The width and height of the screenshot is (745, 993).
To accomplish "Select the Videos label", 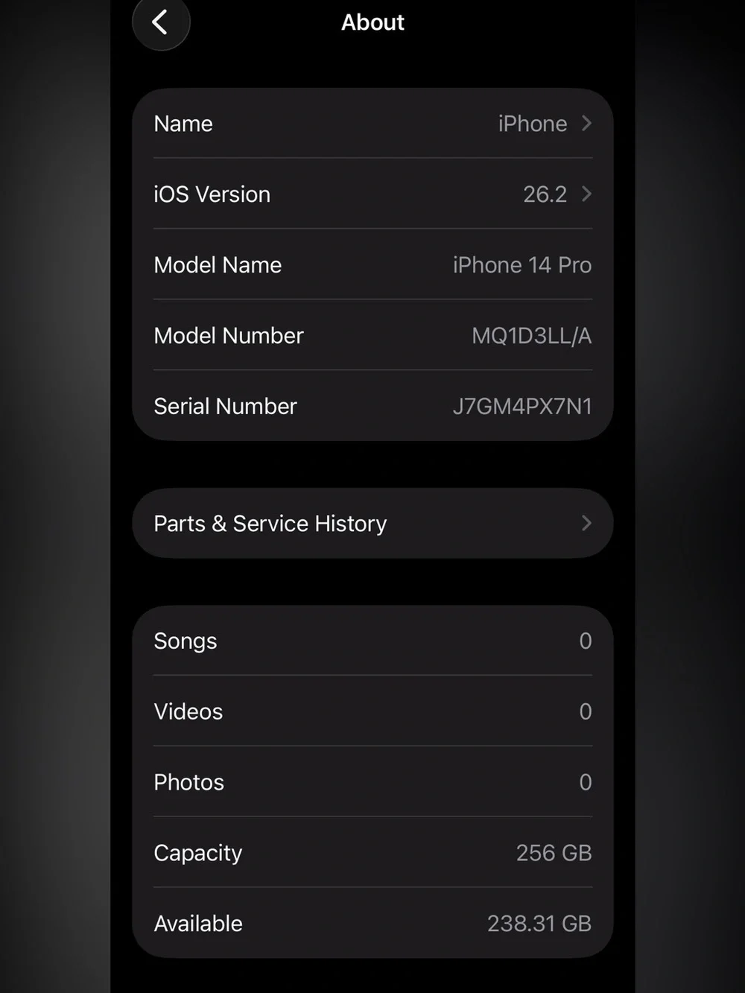I will coord(188,712).
